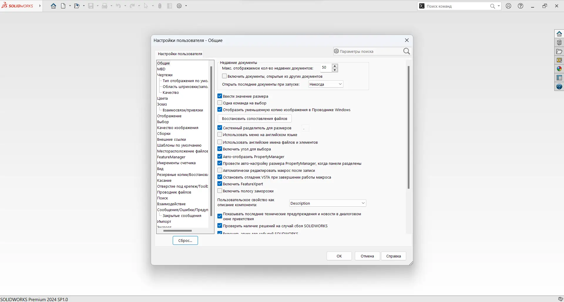
Task: Open 'Качество изображения' category
Action: coord(178,128)
